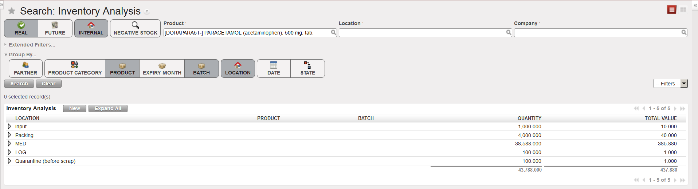Go to previous page, bottom pager
Viewport: 698px width, 189px height.
point(644,180)
